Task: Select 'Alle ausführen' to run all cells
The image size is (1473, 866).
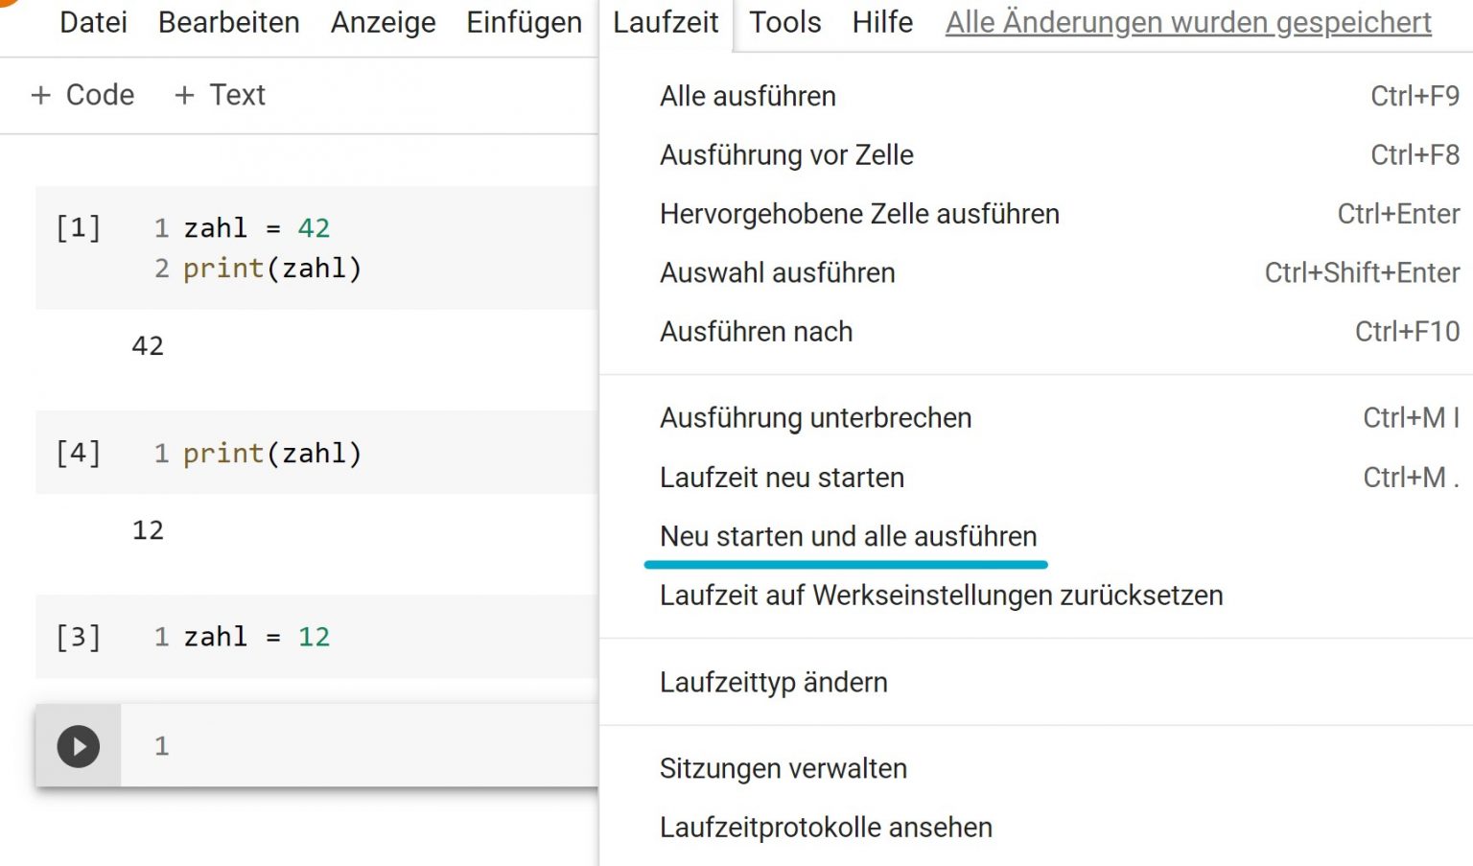Action: pyautogui.click(x=747, y=96)
